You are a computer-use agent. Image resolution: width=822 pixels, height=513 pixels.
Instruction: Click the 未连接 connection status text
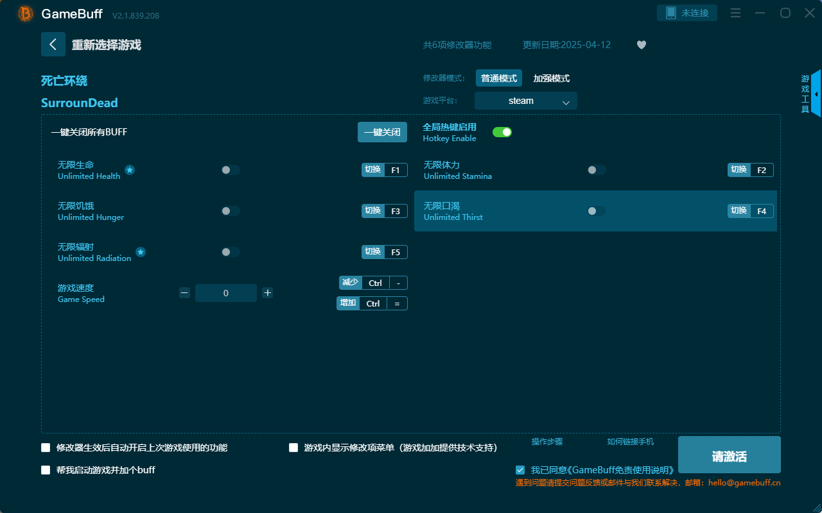tap(695, 13)
